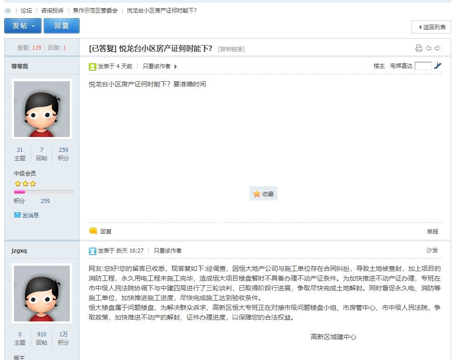Click the elevator jump icon
This screenshot has width=452, height=360.
point(438,66)
